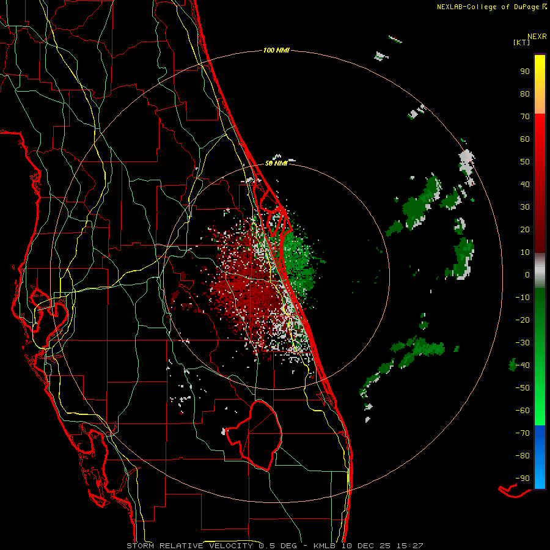
Task: Click the 0 knot value on the scale
Action: tap(527, 275)
